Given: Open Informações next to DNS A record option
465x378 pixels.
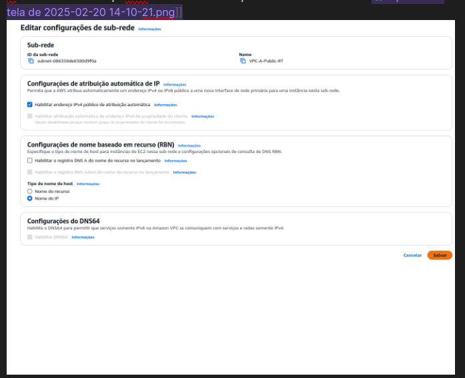Looking at the screenshot, I should tap(175, 161).
